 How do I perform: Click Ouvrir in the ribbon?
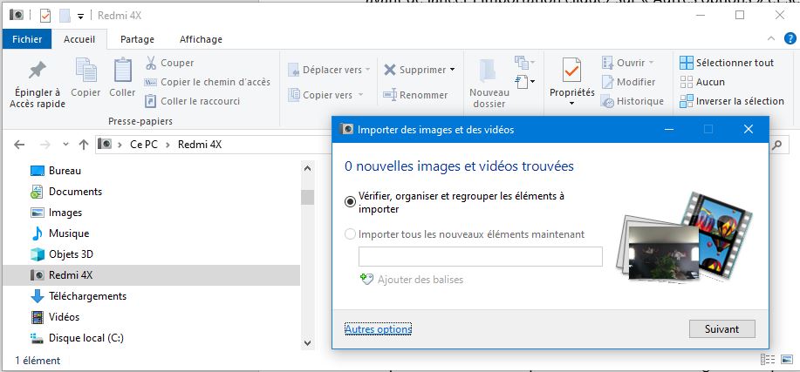pyautogui.click(x=627, y=63)
